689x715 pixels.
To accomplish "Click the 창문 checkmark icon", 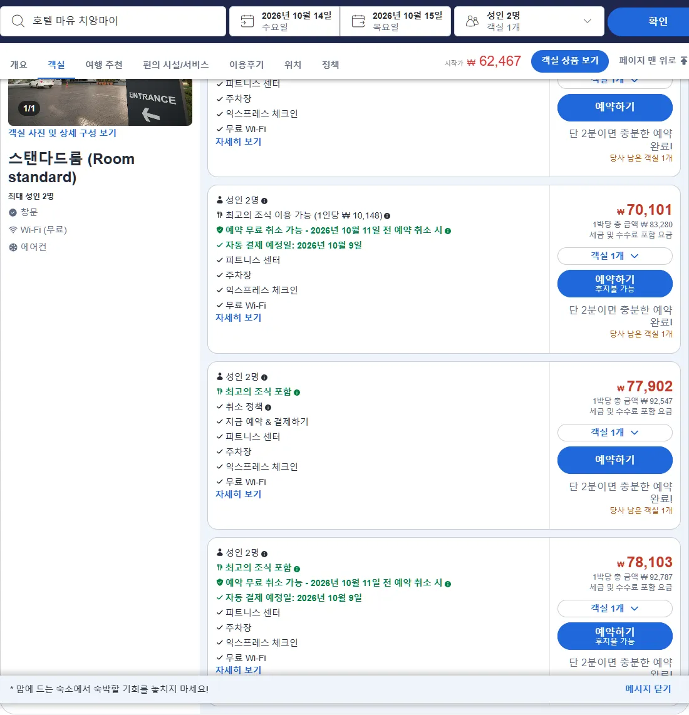I will tap(13, 212).
